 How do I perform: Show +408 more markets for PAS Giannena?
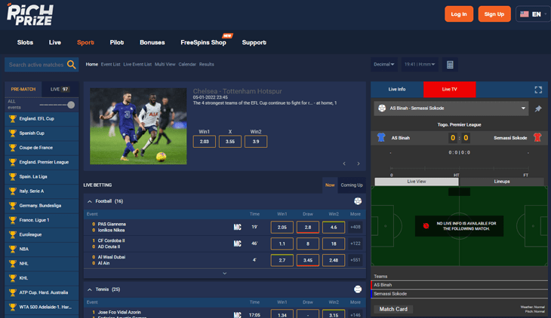[356, 227]
